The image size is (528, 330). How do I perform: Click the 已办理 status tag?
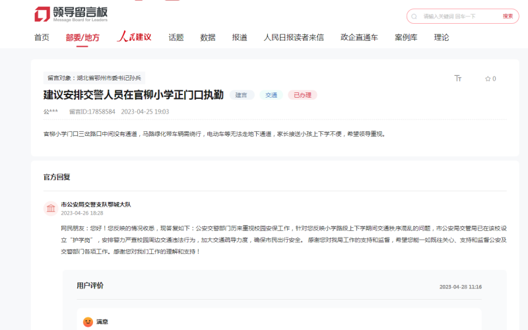(302, 95)
